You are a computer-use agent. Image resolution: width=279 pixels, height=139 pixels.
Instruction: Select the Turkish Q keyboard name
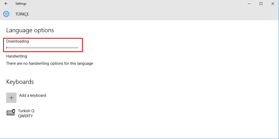pyautogui.click(x=26, y=111)
